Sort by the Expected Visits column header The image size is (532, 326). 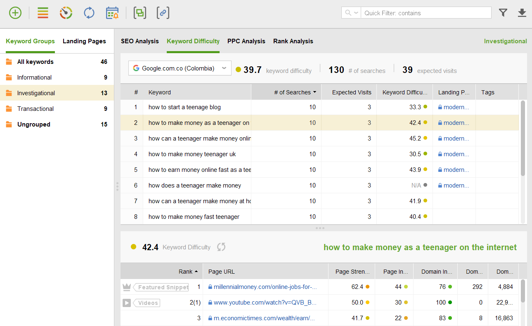pos(349,92)
